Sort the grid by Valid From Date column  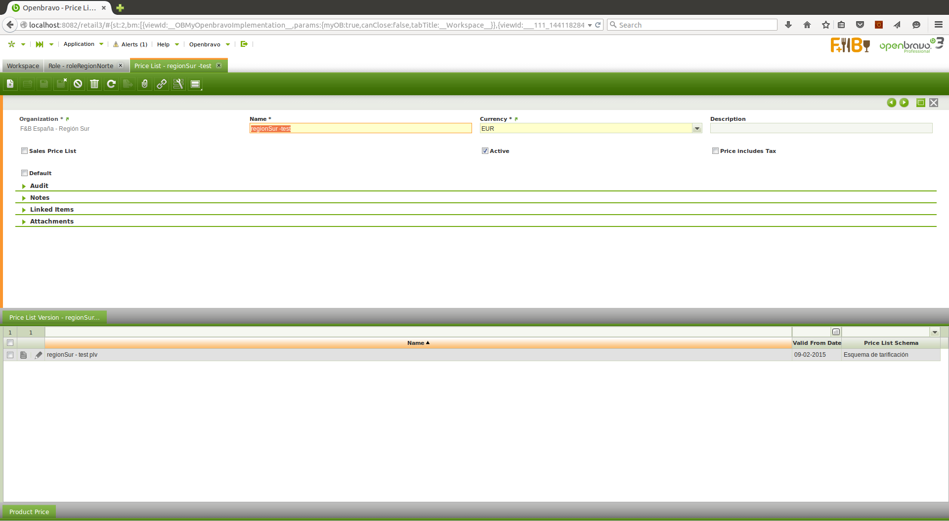click(817, 343)
